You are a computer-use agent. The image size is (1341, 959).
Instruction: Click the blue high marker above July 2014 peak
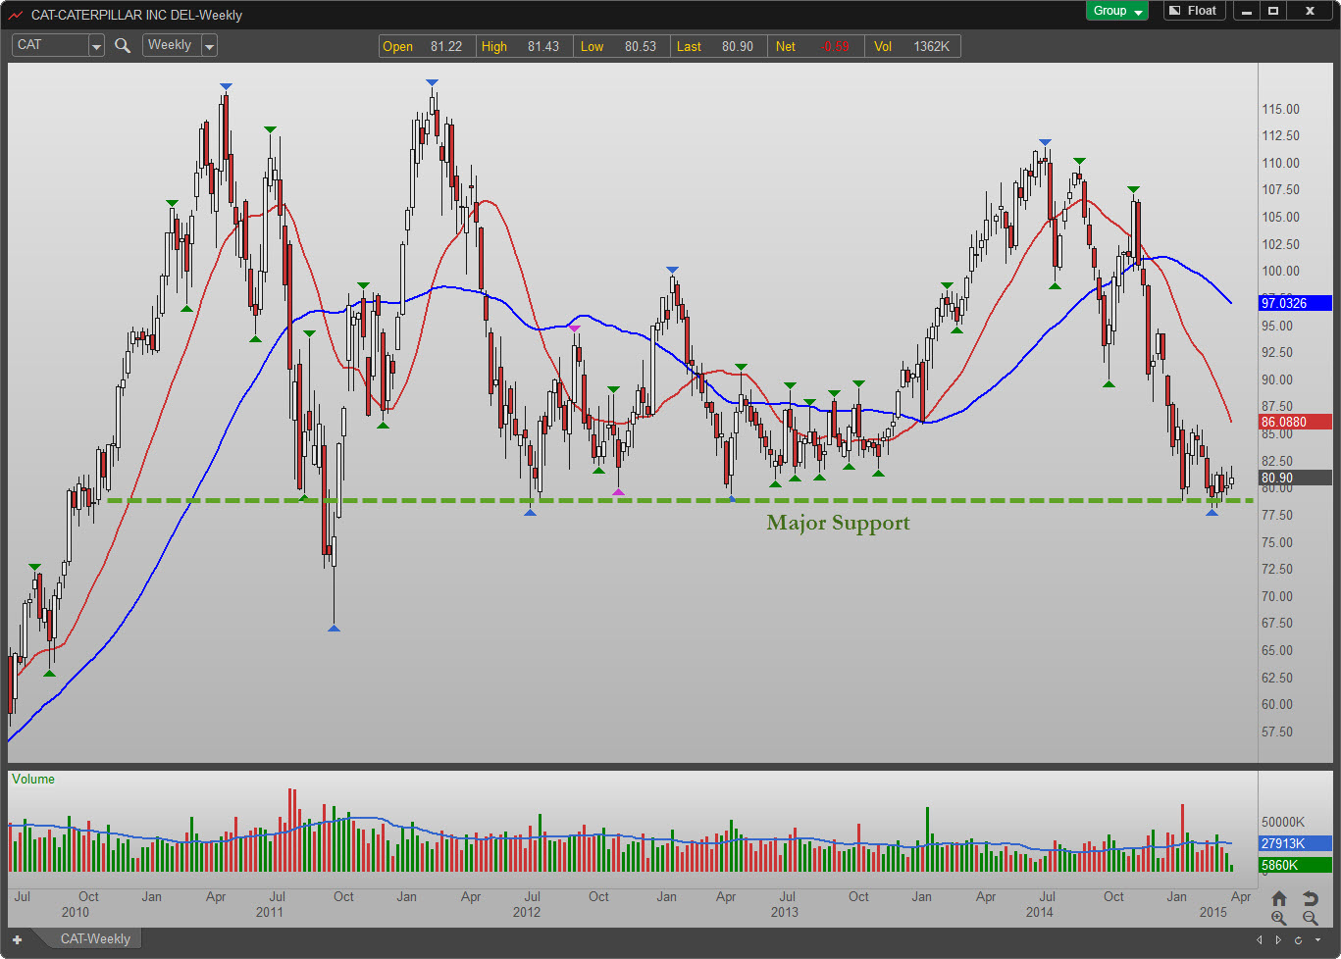click(x=1045, y=142)
